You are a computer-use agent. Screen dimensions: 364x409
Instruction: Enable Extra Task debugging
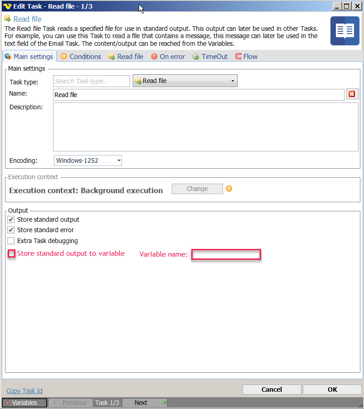11,241
